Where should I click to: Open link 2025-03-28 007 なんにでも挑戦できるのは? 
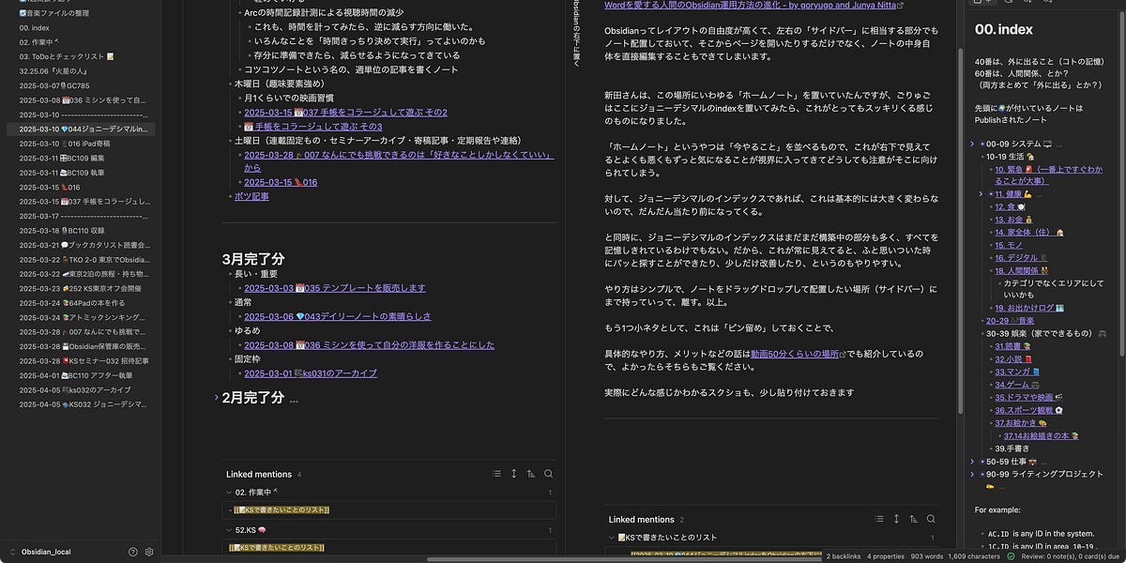[399, 160]
